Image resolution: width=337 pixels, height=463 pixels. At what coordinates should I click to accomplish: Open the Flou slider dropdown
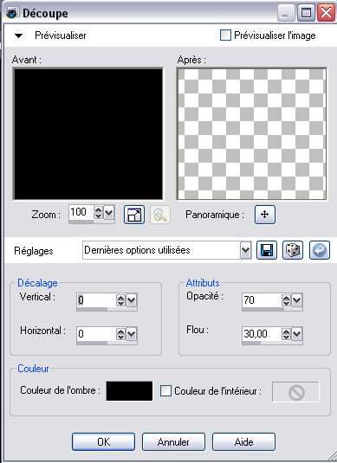pos(296,334)
